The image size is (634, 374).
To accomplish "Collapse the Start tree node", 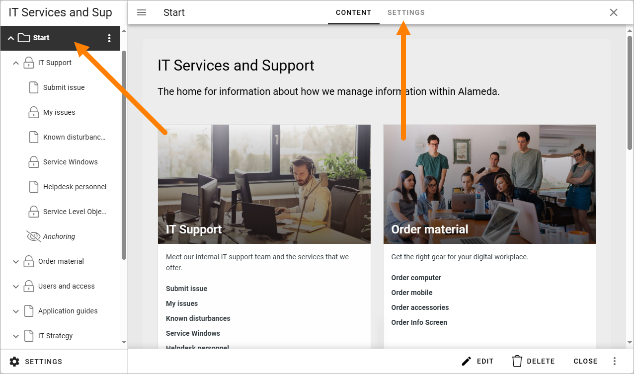I will [11, 38].
